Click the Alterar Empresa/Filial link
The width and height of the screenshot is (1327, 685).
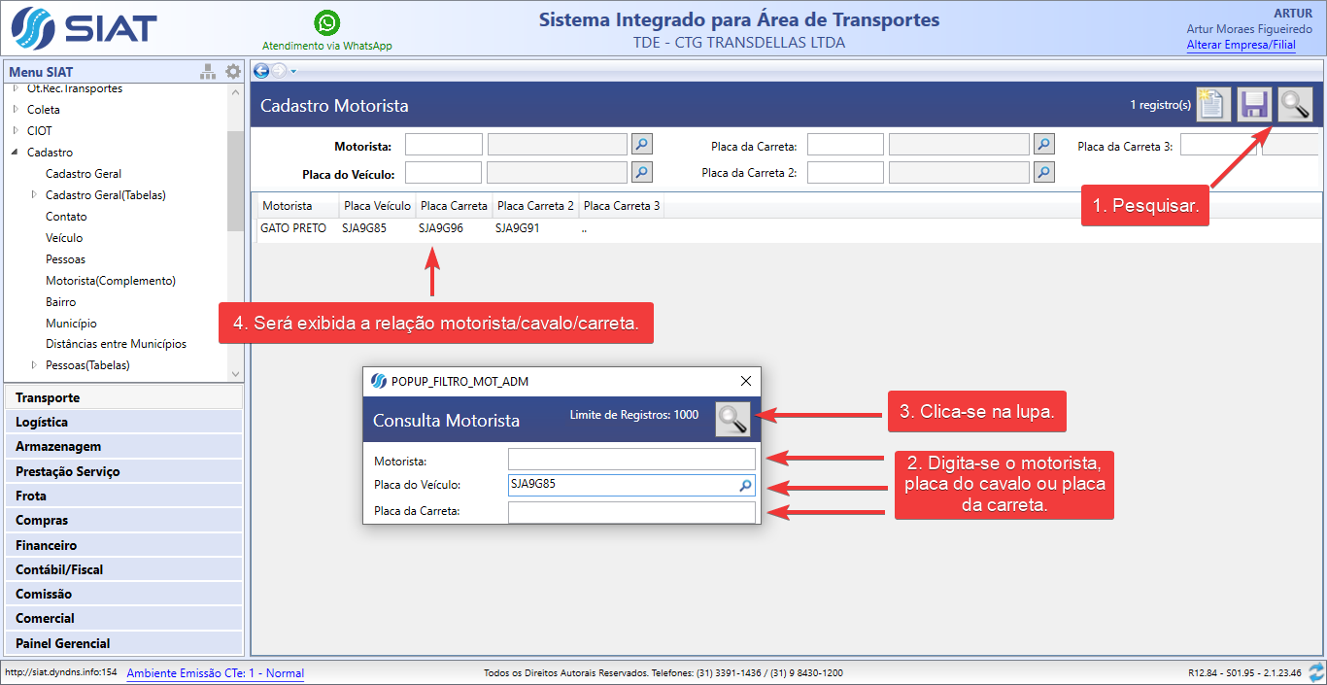tap(1241, 45)
